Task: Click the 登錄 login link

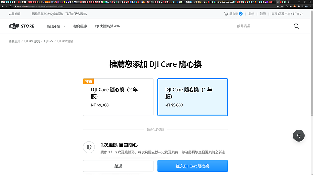Action: point(251,13)
